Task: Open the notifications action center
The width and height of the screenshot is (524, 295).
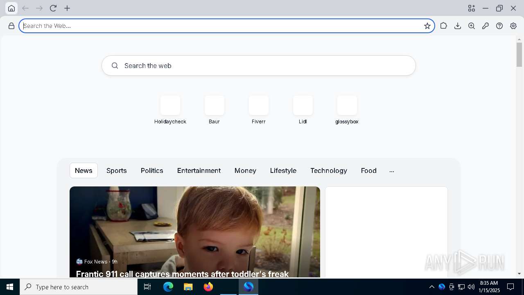Action: [x=510, y=287]
